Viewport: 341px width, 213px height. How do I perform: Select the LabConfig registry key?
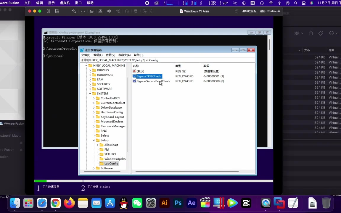(x=111, y=163)
